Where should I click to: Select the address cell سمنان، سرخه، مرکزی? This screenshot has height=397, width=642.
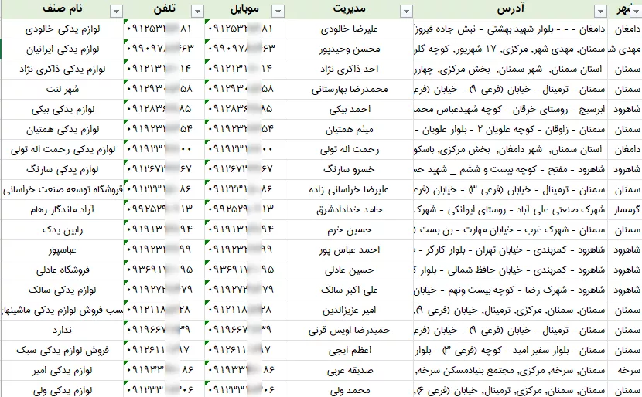tap(511, 370)
